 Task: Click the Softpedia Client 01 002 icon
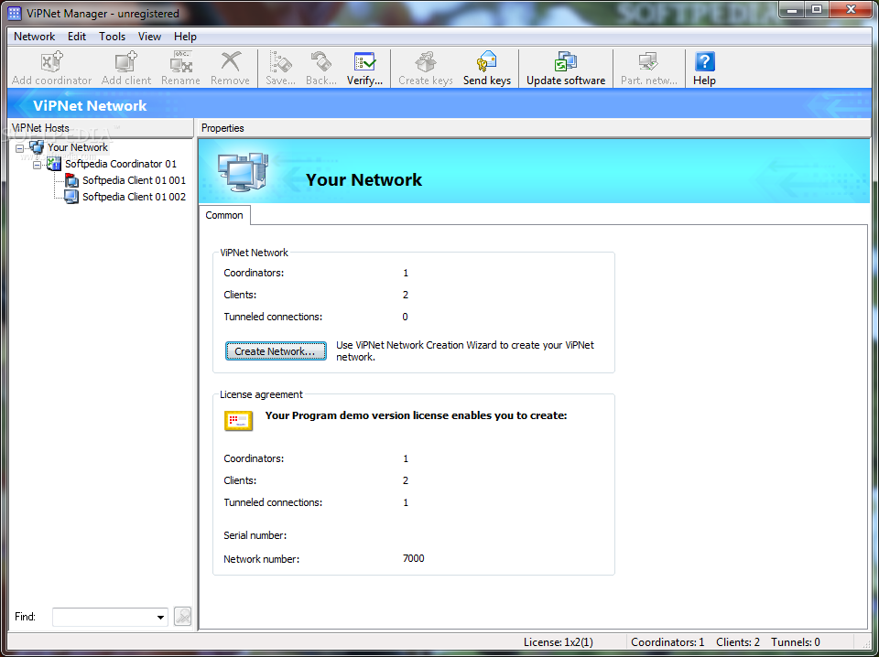pos(71,197)
